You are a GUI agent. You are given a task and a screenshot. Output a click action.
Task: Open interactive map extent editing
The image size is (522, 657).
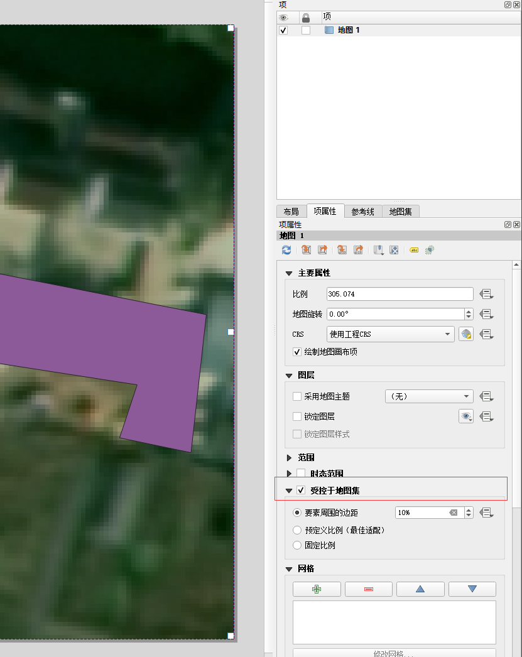coord(394,250)
